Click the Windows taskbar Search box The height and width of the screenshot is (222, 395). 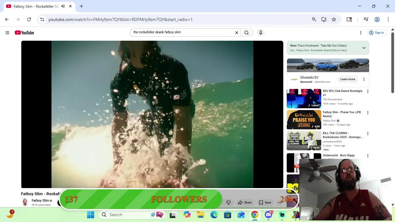[133, 215]
